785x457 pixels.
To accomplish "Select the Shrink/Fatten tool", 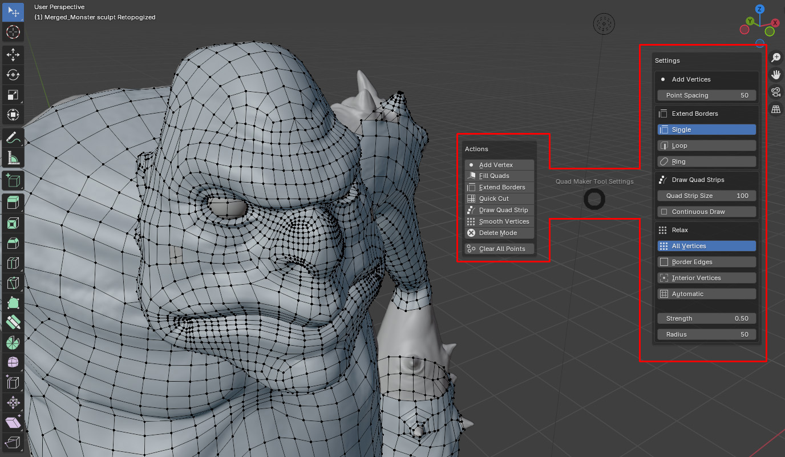I will coord(13,403).
